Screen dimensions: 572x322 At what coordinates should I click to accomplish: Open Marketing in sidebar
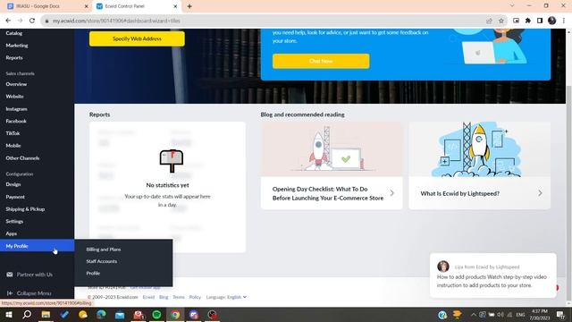click(x=17, y=46)
